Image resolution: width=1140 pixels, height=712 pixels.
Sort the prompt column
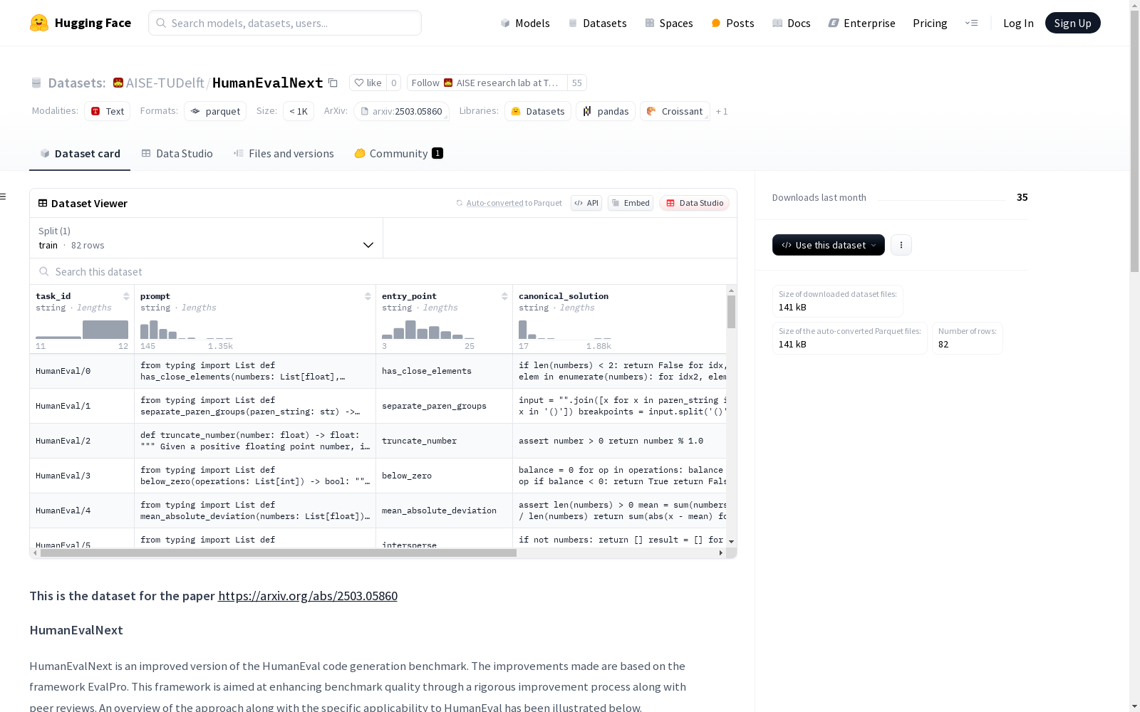point(368,296)
